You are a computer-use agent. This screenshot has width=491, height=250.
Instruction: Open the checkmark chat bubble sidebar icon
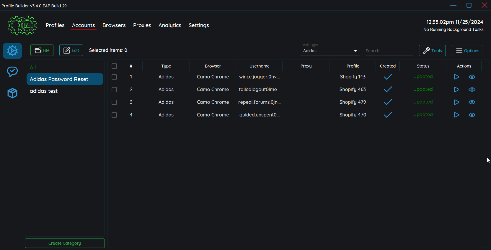point(12,72)
